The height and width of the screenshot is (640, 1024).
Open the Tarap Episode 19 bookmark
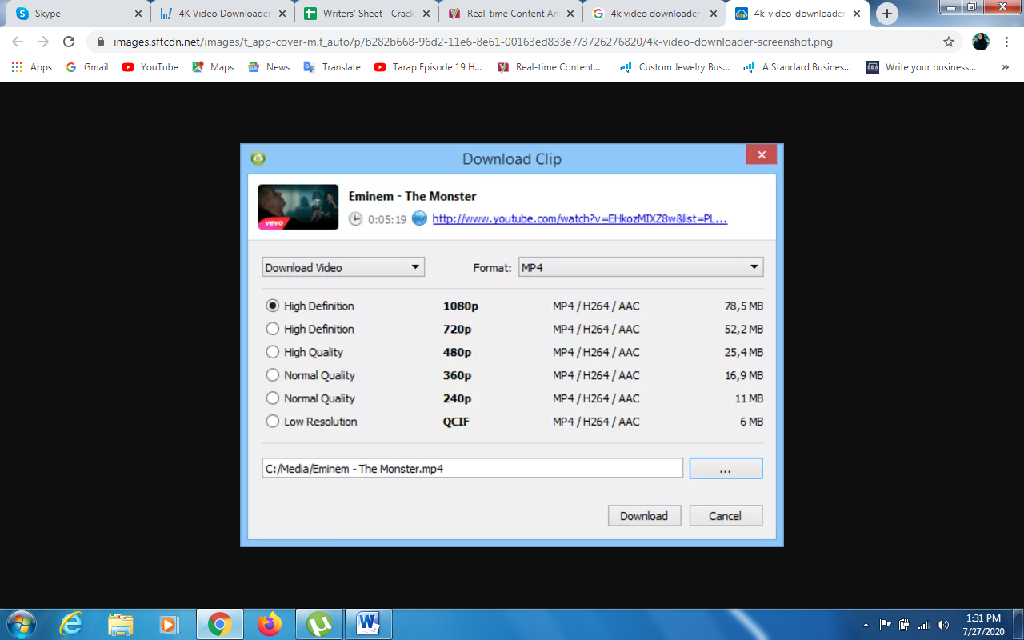coord(428,67)
